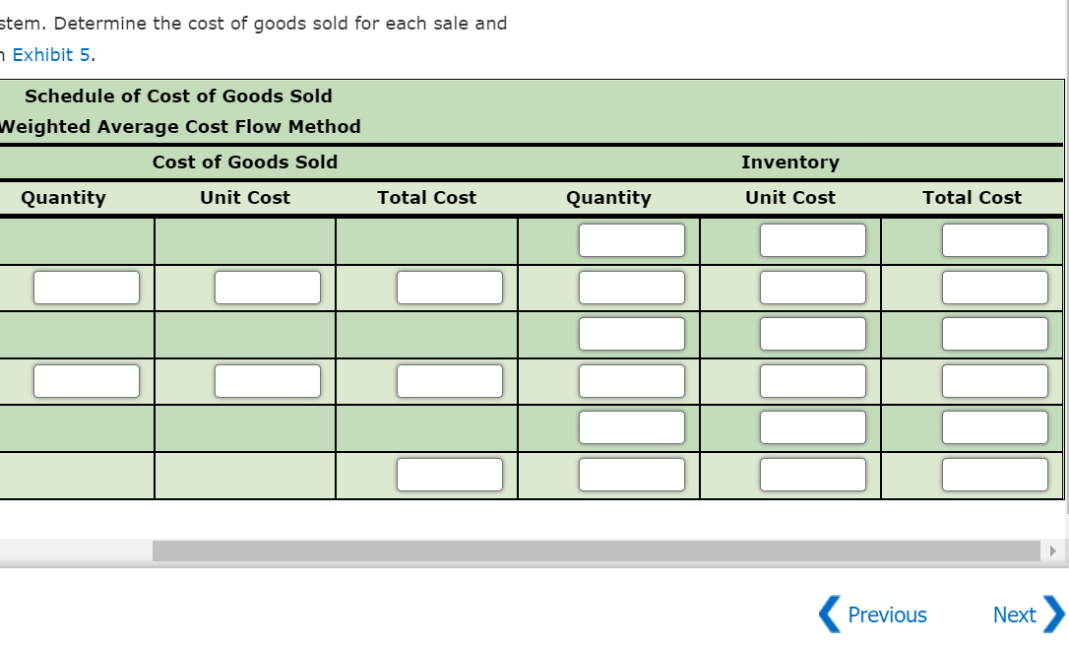Click the left chevron icon beside Previous
Screen dimensions: 1069x647
tap(827, 615)
